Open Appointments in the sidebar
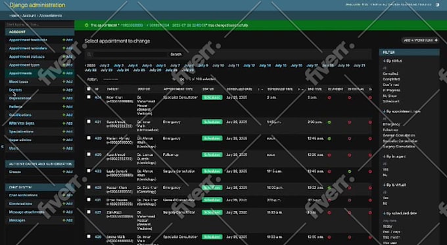Viewport: 447px width, 245px height. point(20,73)
